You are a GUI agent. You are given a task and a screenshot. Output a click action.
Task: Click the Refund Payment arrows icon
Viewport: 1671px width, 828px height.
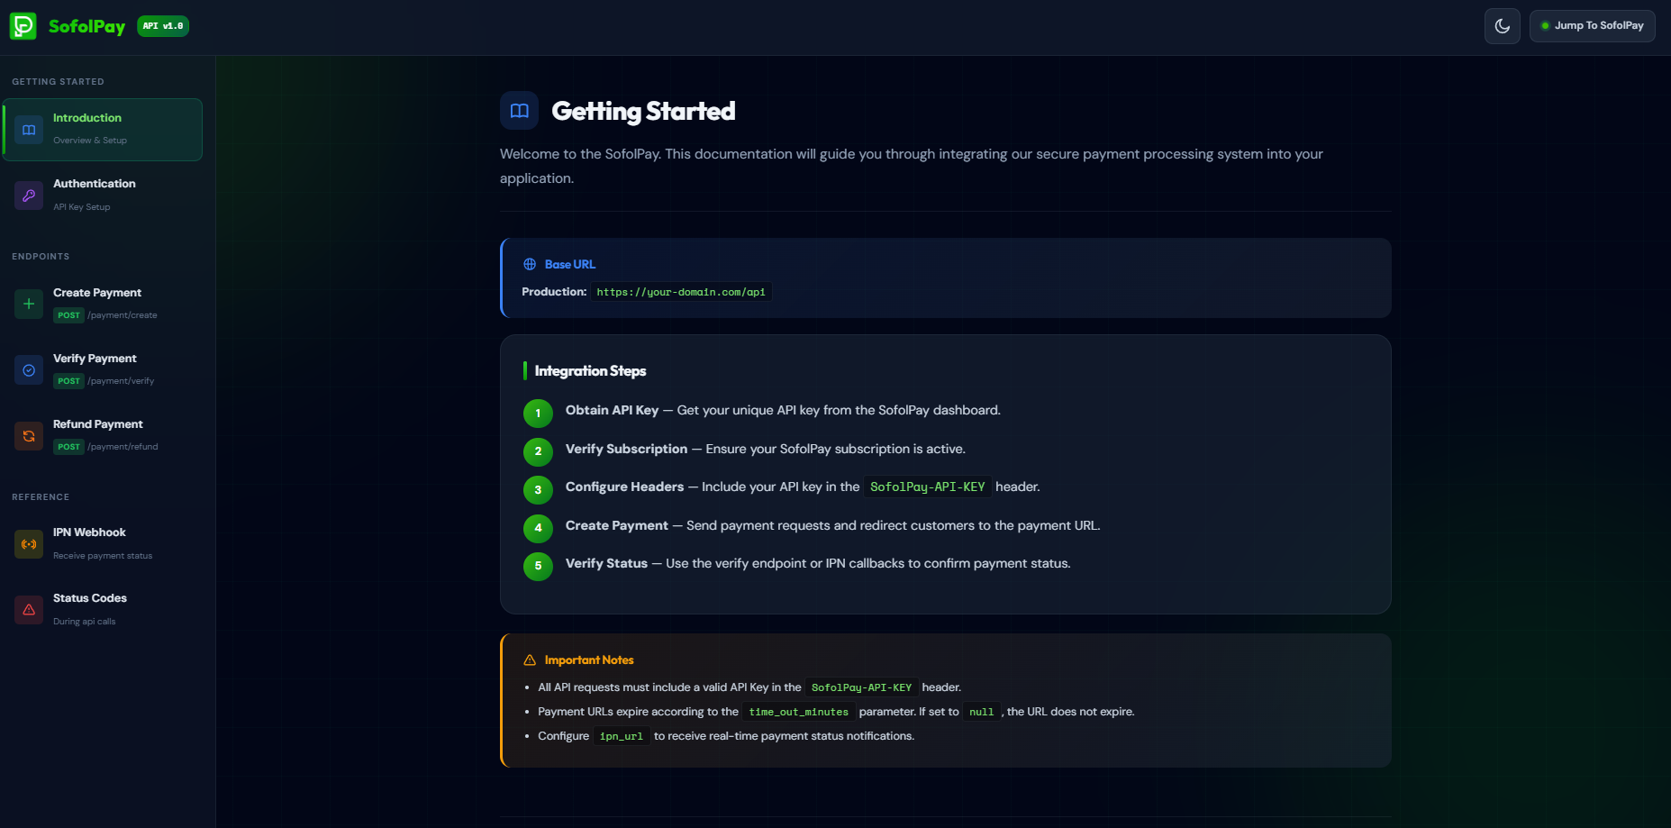29,436
